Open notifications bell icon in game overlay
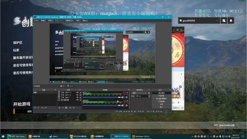247x139 pixels. tap(231, 20)
